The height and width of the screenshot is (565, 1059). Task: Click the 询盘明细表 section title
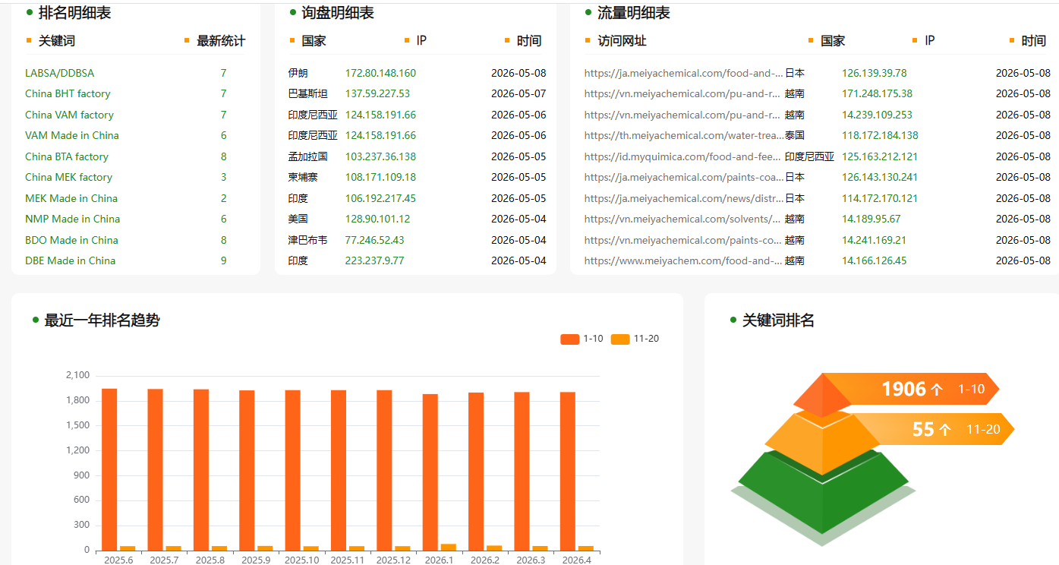[338, 13]
